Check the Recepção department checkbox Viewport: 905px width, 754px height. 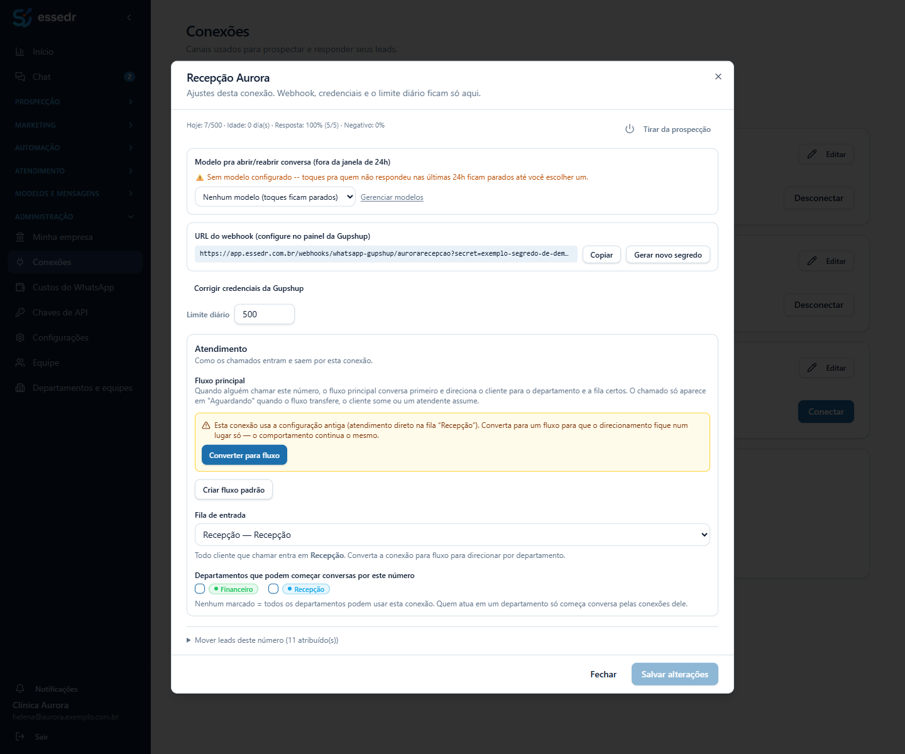coord(273,589)
